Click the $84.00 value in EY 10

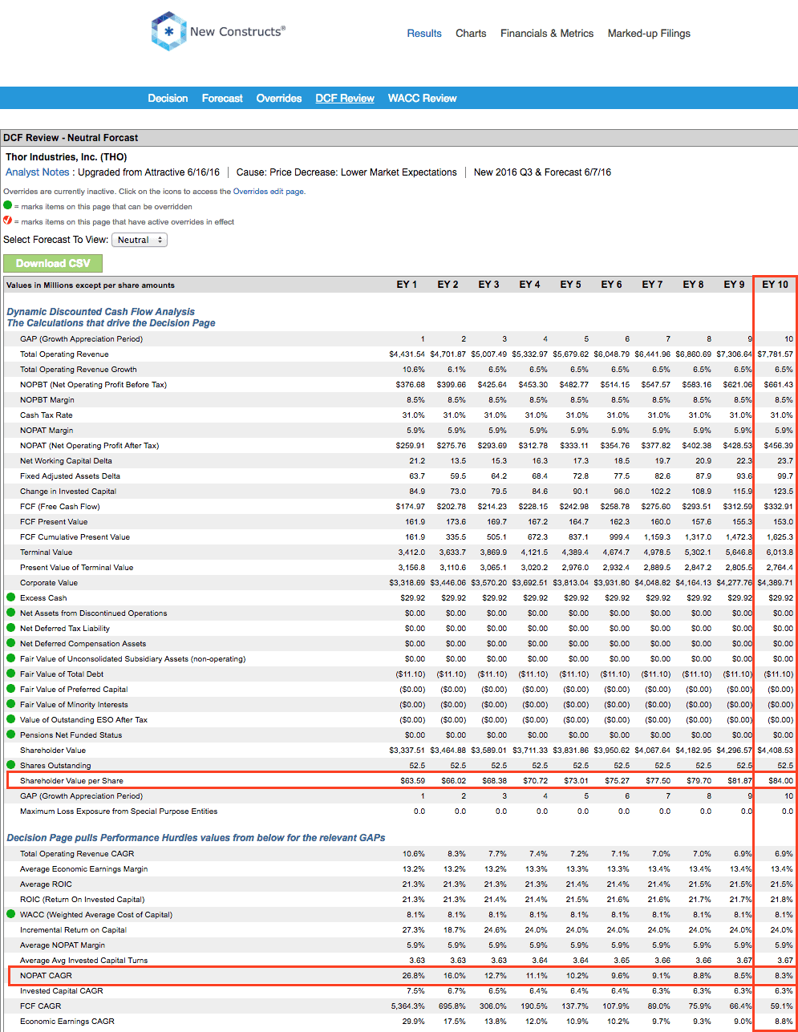pos(781,781)
